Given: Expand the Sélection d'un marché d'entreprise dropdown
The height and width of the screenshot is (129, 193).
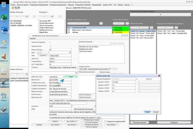Looking at the screenshot, I should pos(160,14).
